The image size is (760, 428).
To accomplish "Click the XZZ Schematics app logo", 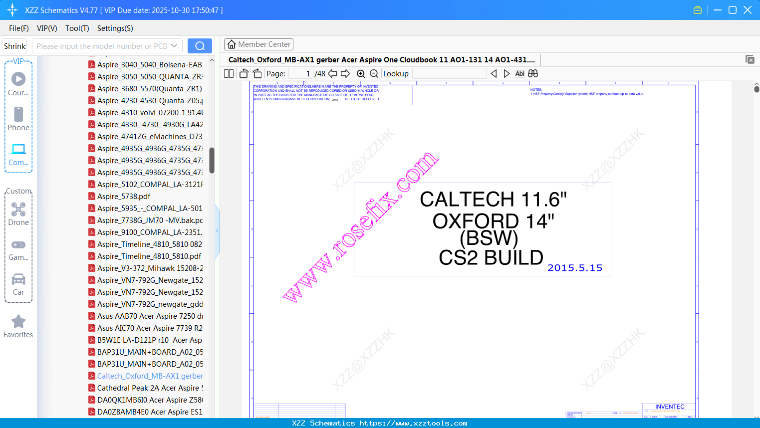I will pyautogui.click(x=12, y=10).
